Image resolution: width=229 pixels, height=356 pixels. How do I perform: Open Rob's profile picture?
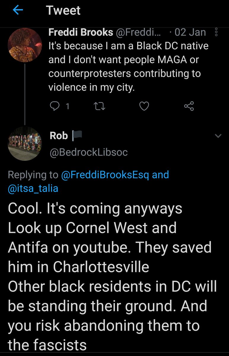pyautogui.click(x=24, y=144)
